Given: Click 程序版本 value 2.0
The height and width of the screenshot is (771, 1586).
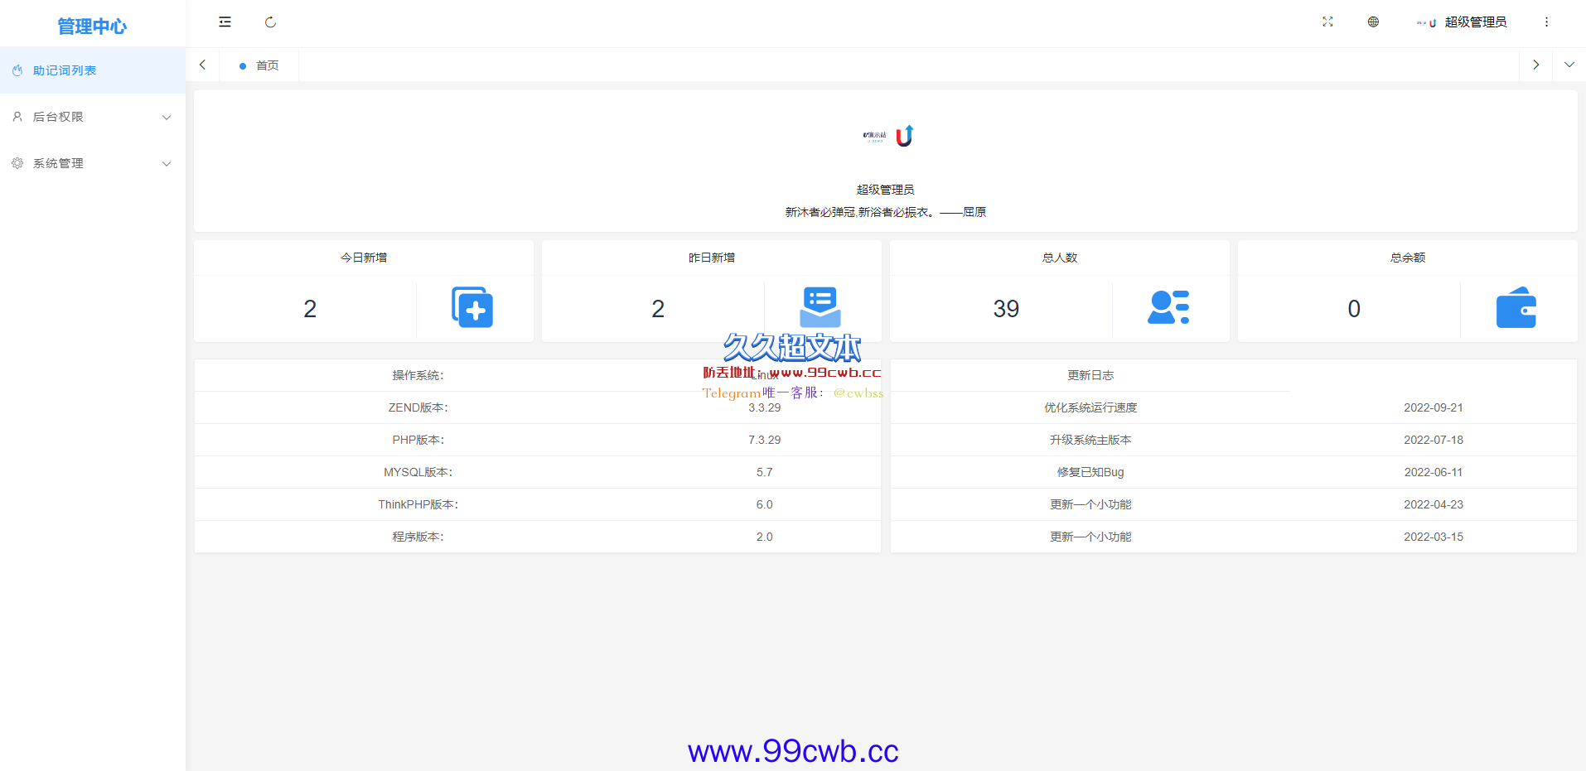Looking at the screenshot, I should click(x=764, y=537).
